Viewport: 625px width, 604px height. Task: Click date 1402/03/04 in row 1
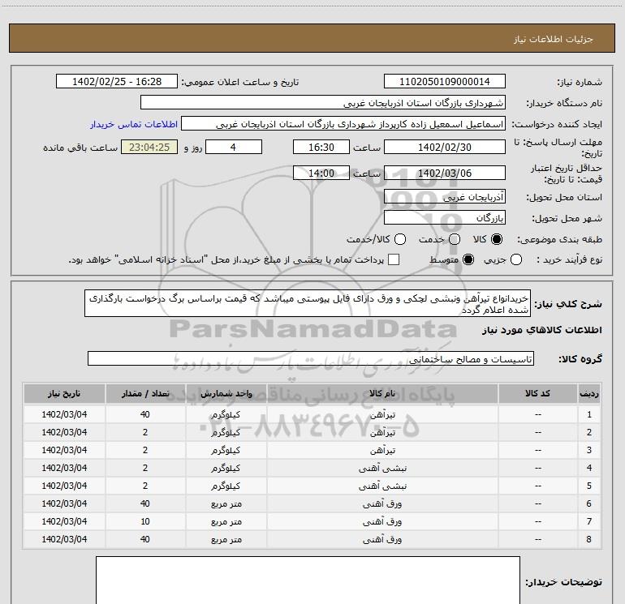coord(64,414)
